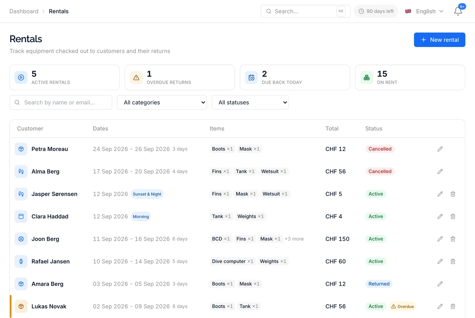Open the Overdue Returns stat card
Screen dimensions: 475x318
point(180,78)
